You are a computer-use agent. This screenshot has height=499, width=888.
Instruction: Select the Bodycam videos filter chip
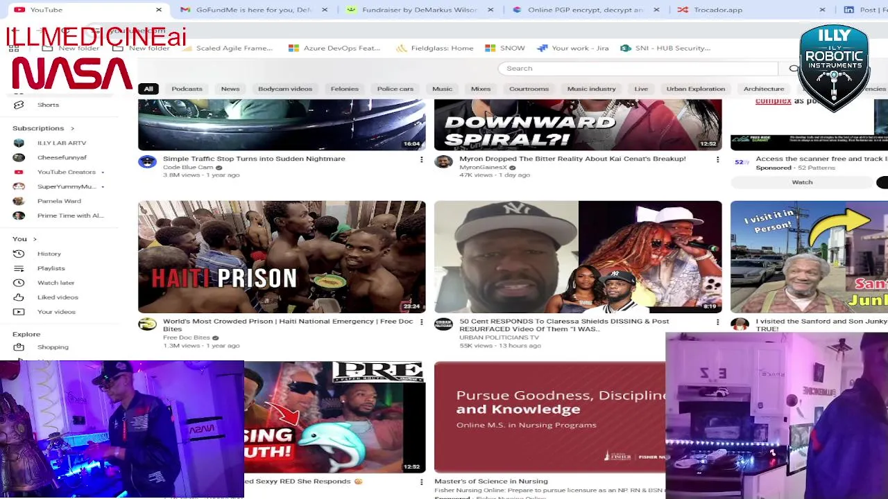[x=285, y=89]
